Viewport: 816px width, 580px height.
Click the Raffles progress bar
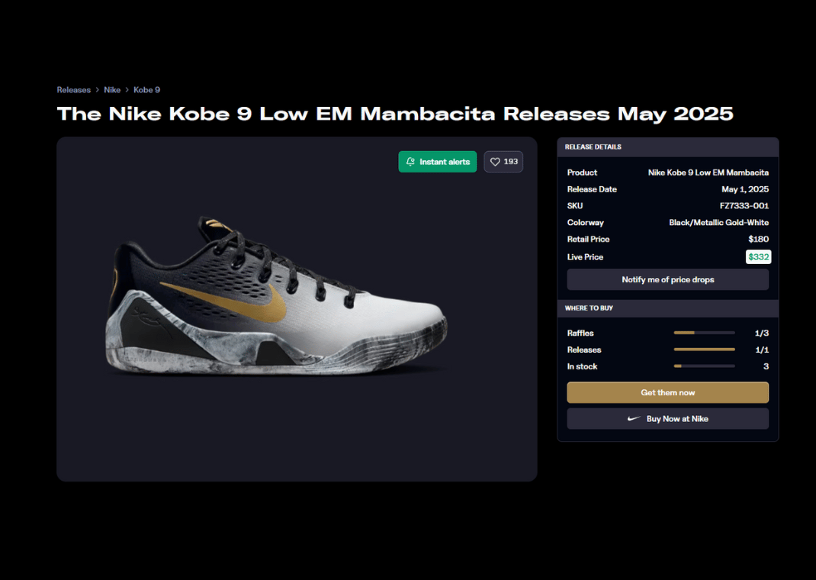(x=704, y=333)
